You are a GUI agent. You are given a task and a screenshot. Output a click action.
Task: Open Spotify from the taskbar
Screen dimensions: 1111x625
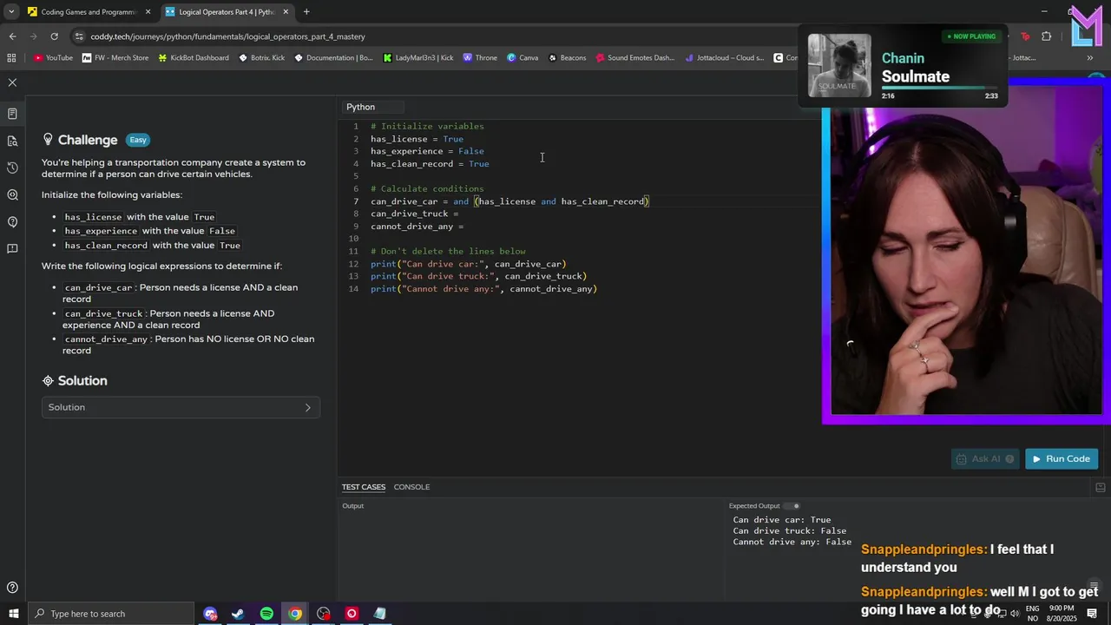click(x=266, y=614)
